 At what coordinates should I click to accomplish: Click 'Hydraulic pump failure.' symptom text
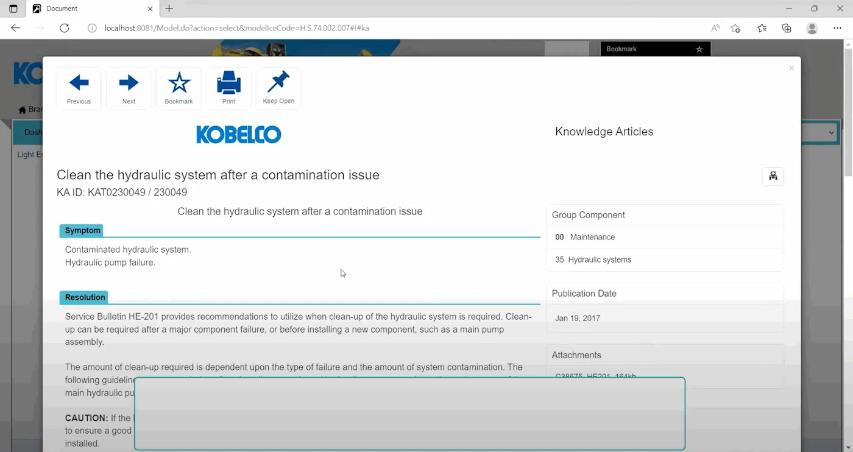[110, 263]
